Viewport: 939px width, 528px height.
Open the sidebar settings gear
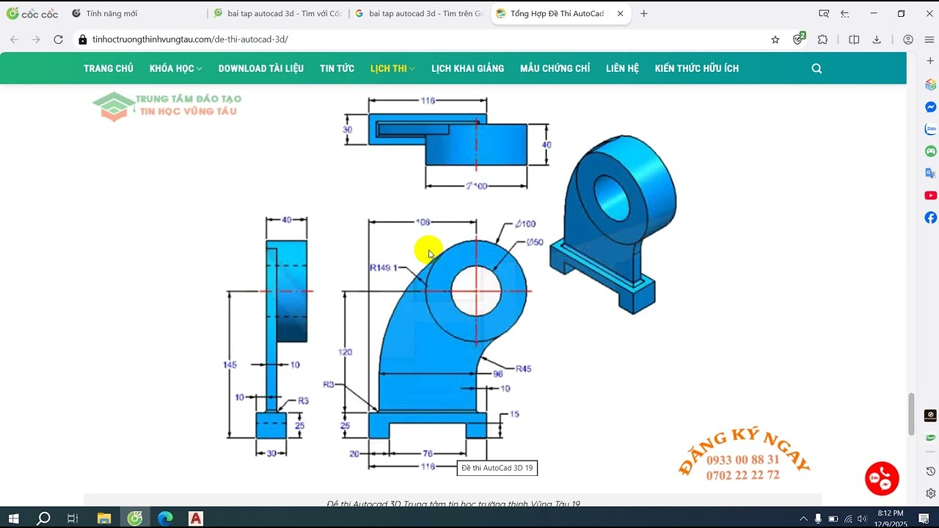tap(930, 493)
